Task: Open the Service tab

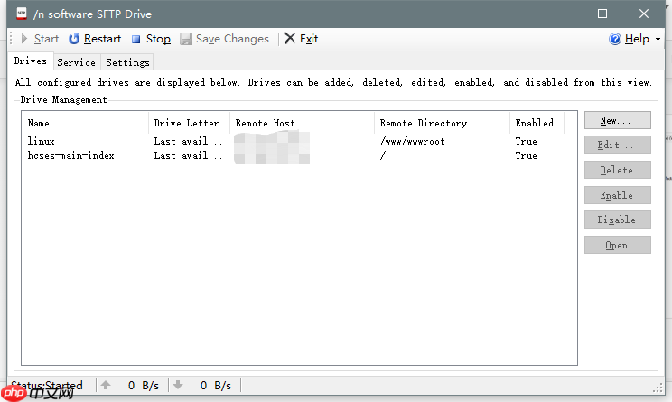Action: tap(76, 62)
